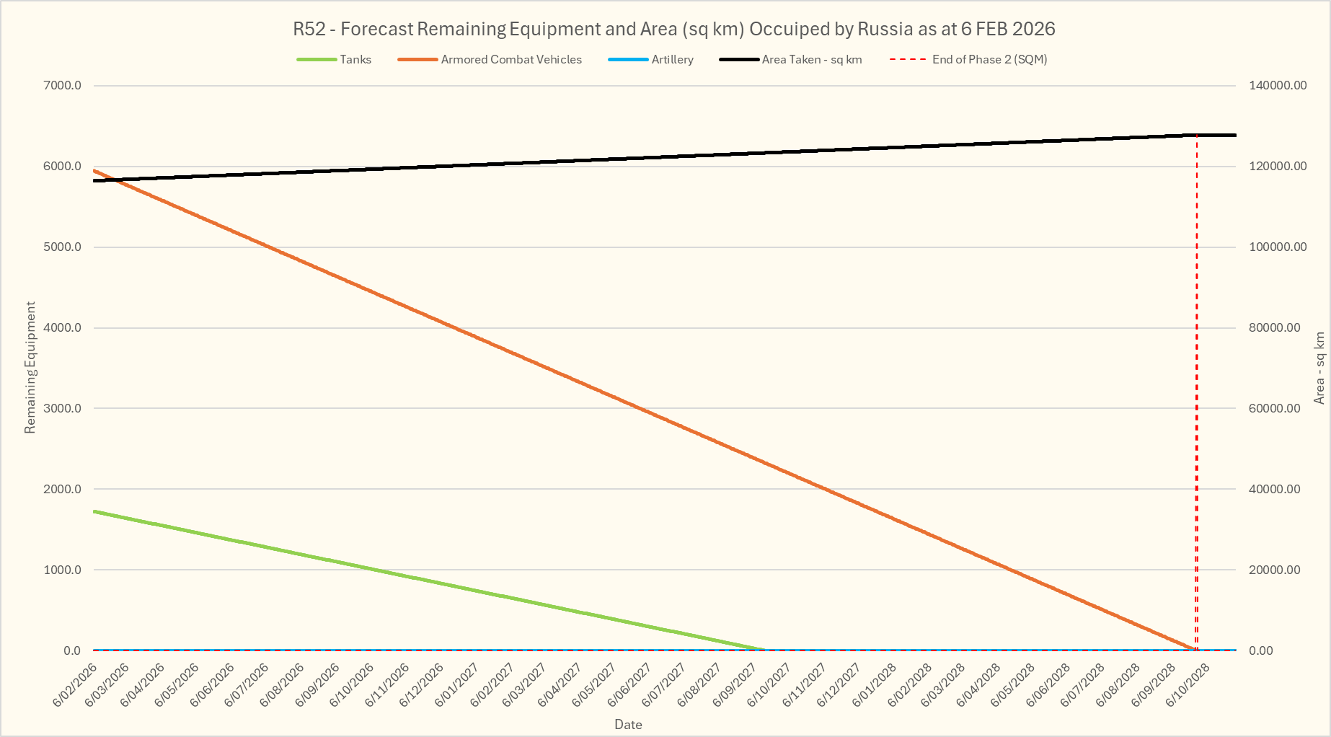Screen dimensions: 1331x737
Task: Click the 60000.00 label on right axis
Action: [x=1275, y=409]
